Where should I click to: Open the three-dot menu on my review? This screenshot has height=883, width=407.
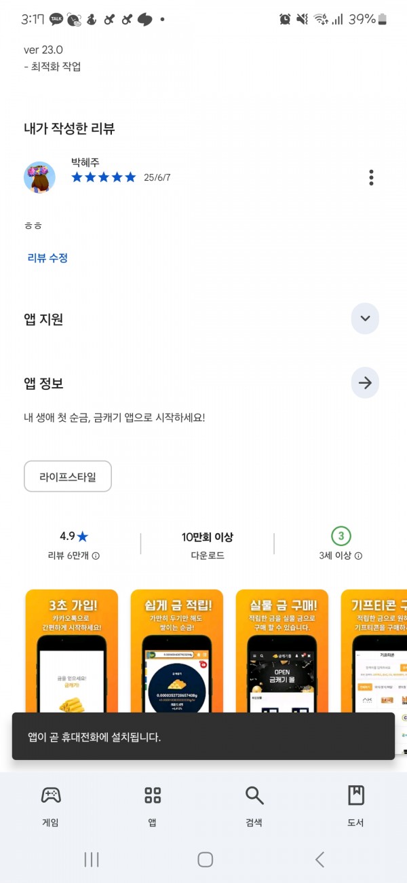click(371, 177)
